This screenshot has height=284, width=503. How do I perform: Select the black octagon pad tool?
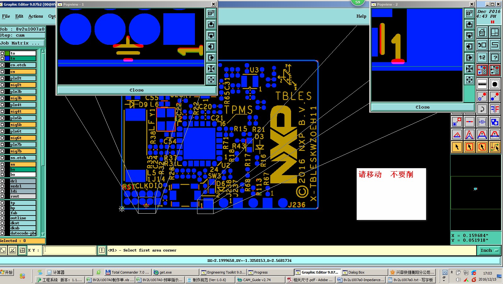coord(494,84)
